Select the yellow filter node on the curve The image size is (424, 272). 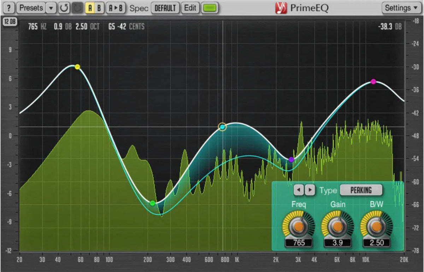77,66
